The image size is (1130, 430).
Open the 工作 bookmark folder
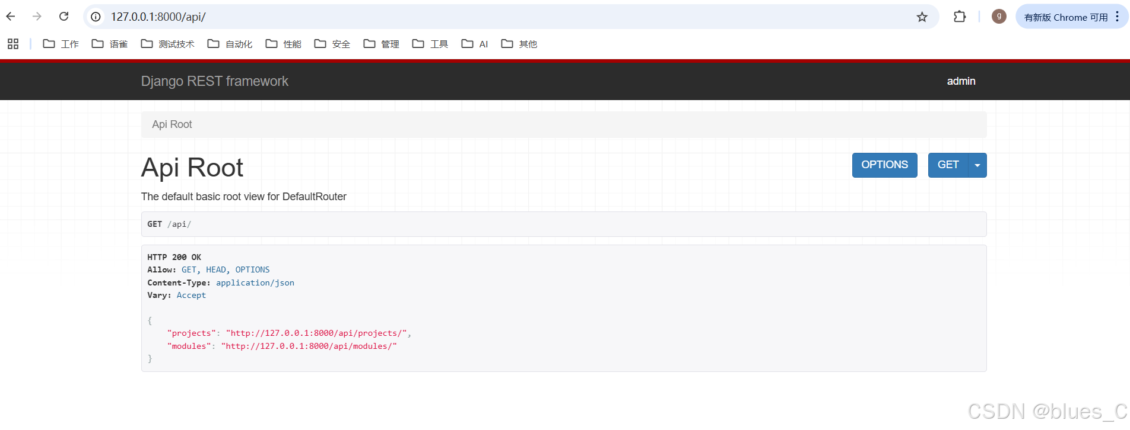coord(61,44)
